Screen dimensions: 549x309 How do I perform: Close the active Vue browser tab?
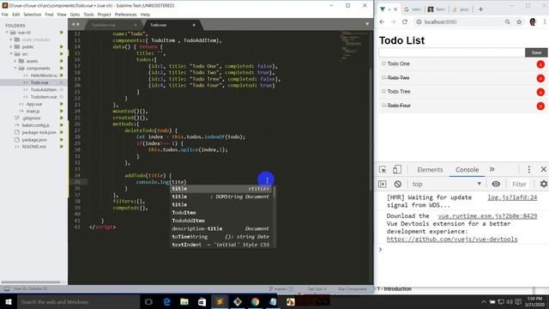click(x=395, y=9)
